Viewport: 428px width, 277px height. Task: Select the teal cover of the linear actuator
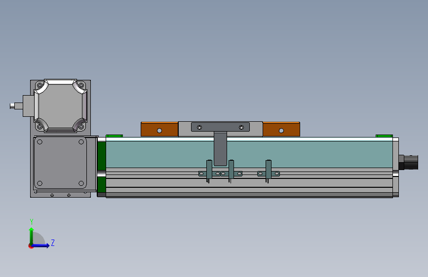(249, 154)
